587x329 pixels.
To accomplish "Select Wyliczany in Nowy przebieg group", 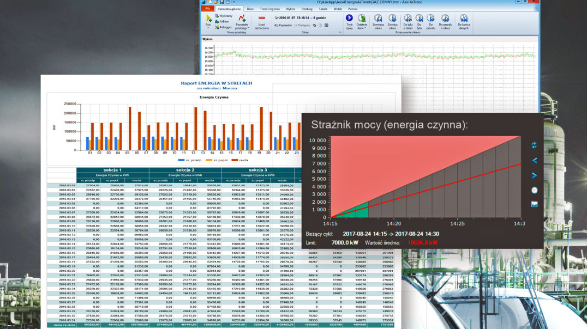I will tap(224, 16).
